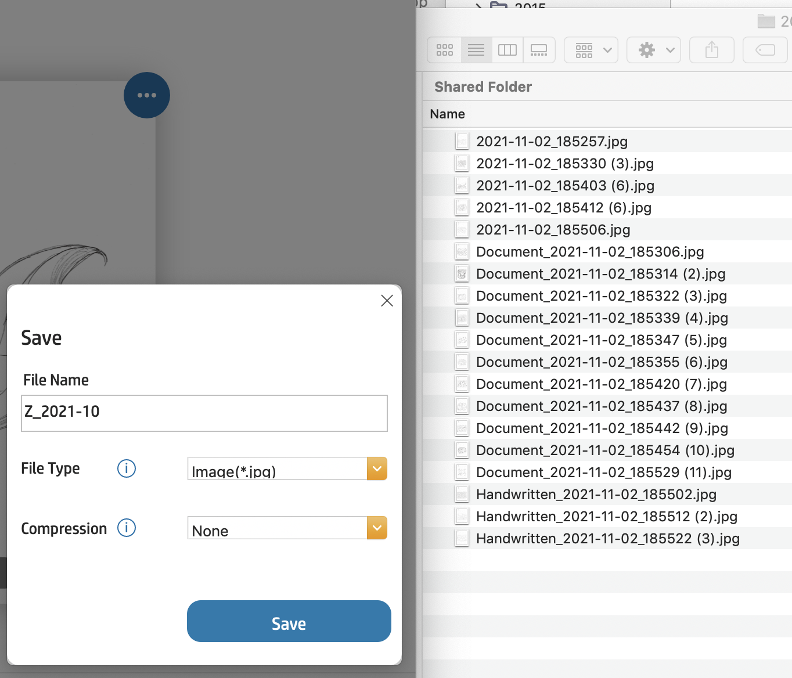Click the info icon next to Compression
This screenshot has height=678, width=792.
click(x=126, y=528)
